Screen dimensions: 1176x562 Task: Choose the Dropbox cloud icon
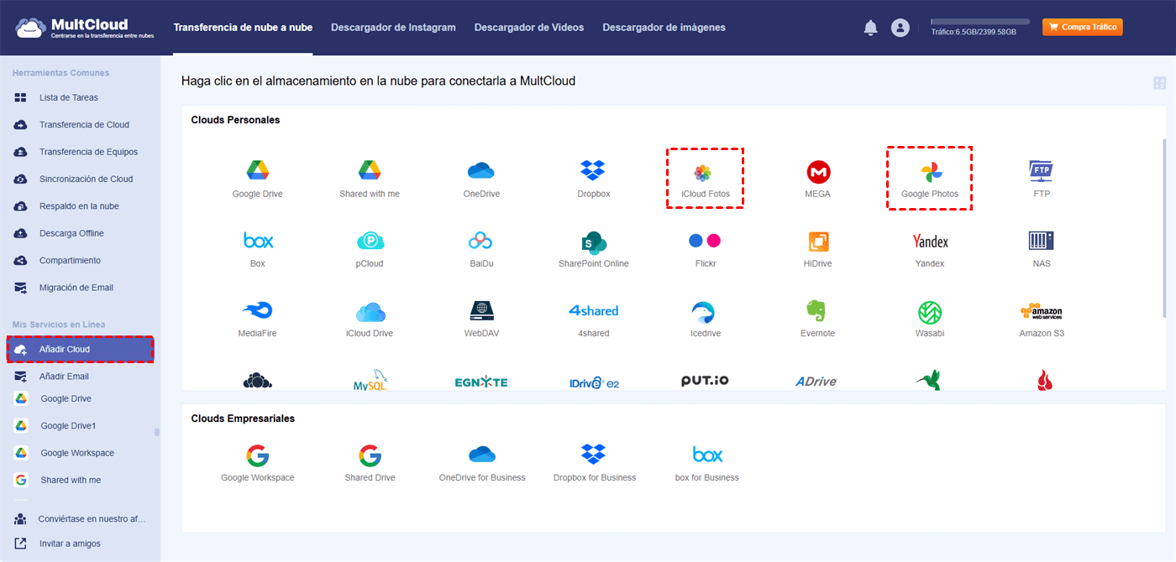coord(593,171)
